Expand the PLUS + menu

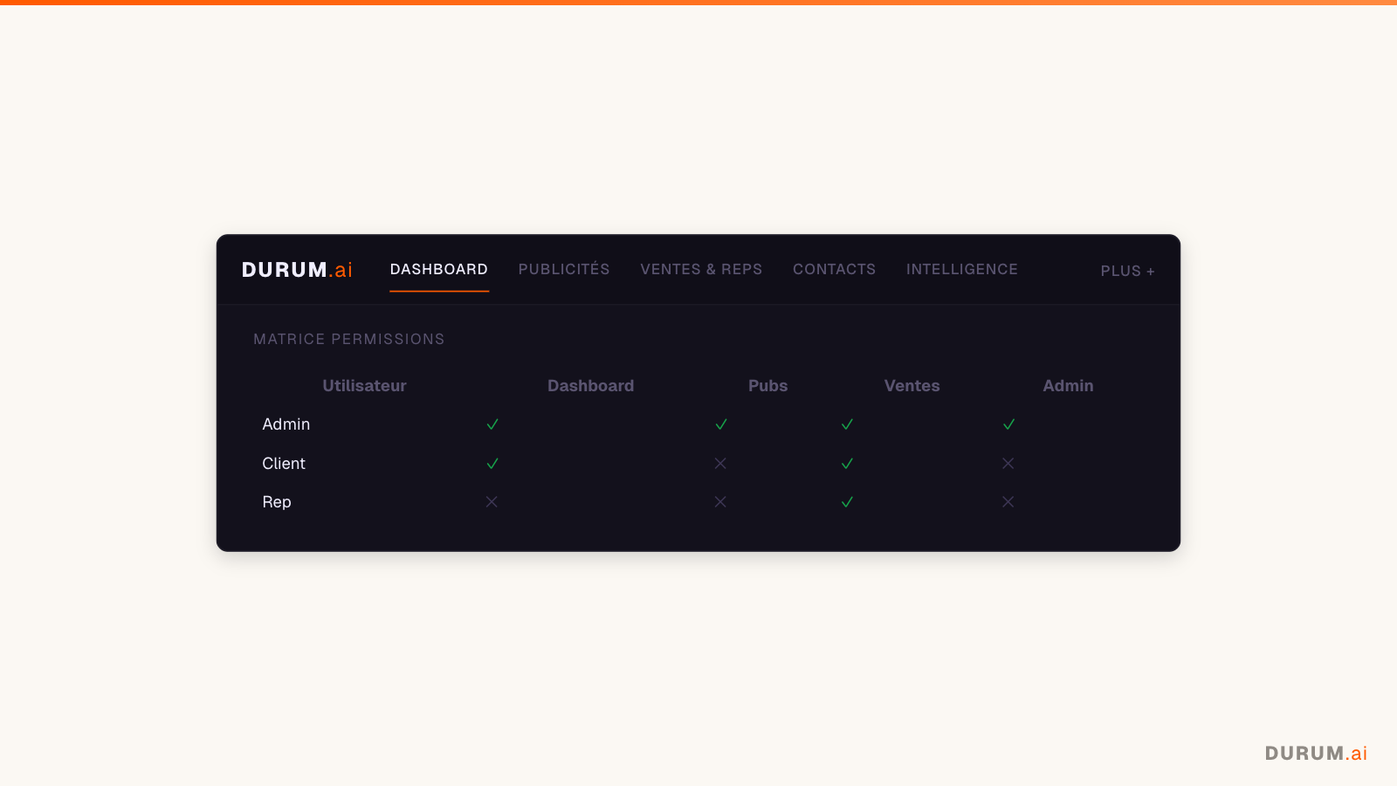1127,272
